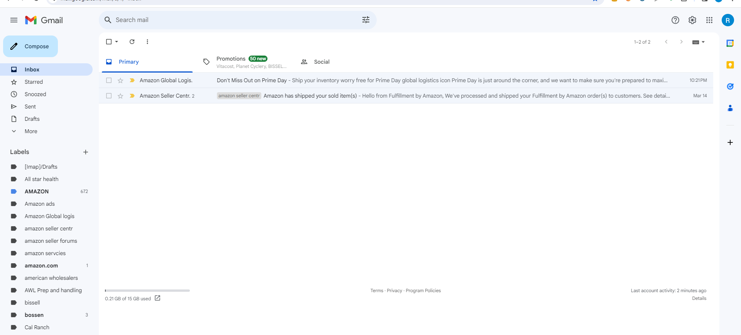The image size is (741, 335).
Task: Toggle importance marker on Amazon Global Logis. email
Action: click(132, 80)
